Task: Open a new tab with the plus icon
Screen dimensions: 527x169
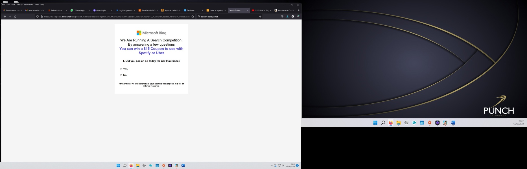Action: click(x=299, y=10)
